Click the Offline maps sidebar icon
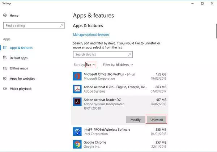 [5, 68]
